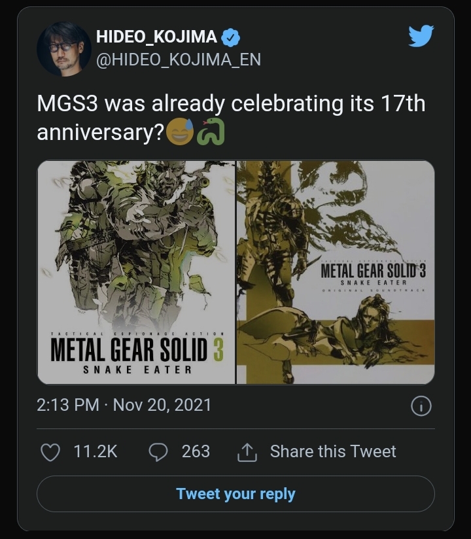Open the @HIDEO_KOJIMA_EN handle link
The height and width of the screenshot is (539, 471).
point(178,60)
